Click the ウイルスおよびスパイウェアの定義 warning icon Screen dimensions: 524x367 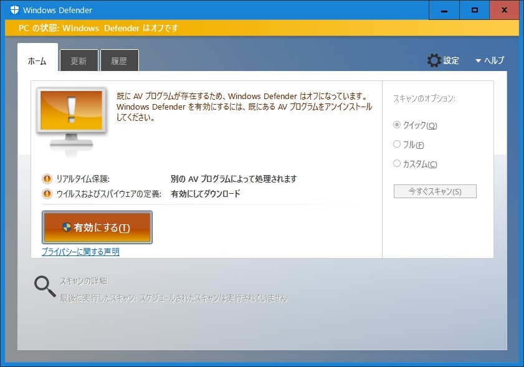pos(47,194)
